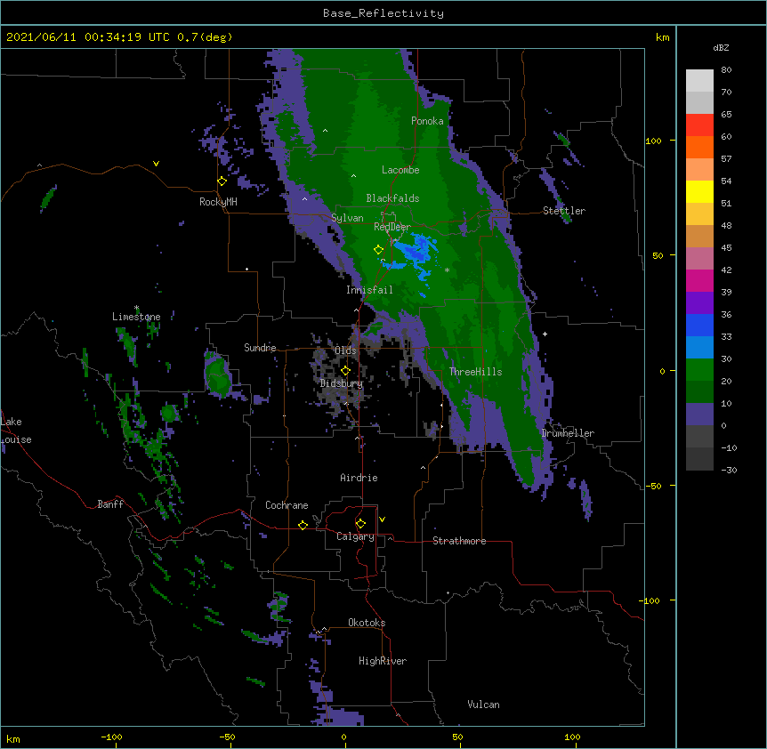Click the Ponoka city label

tap(427, 121)
